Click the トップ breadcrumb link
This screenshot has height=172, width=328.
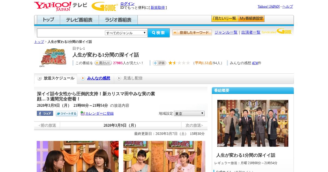(x=39, y=42)
